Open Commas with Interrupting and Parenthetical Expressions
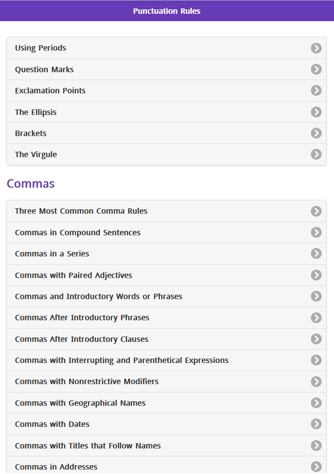Viewport: 334px width, 474px height. (167, 360)
